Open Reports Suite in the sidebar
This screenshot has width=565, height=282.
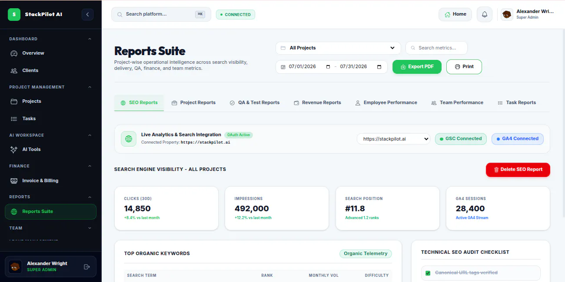[x=50, y=212]
